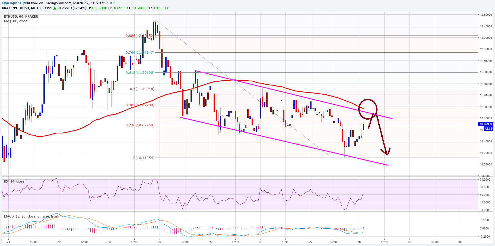Click the 70.0000 RSI axis value
Screen dimensions: 495x246
[485, 180]
